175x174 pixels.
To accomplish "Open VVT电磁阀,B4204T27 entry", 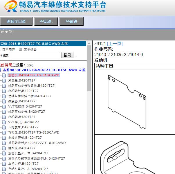I will [x=25, y=106].
